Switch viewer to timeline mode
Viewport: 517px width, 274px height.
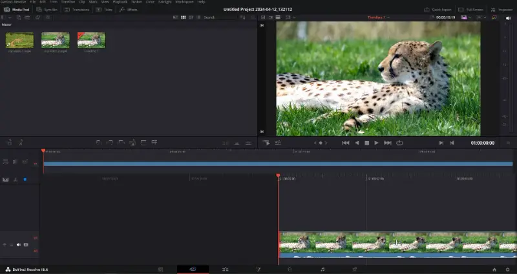click(279, 17)
